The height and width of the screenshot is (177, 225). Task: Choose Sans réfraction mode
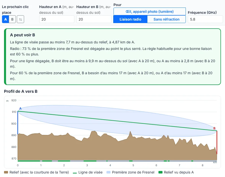[166, 19]
